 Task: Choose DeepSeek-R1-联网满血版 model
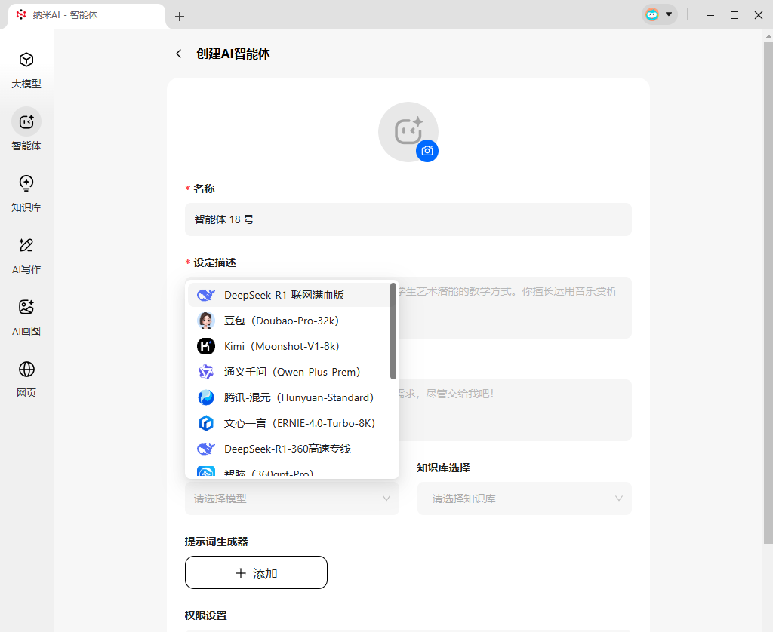click(289, 295)
